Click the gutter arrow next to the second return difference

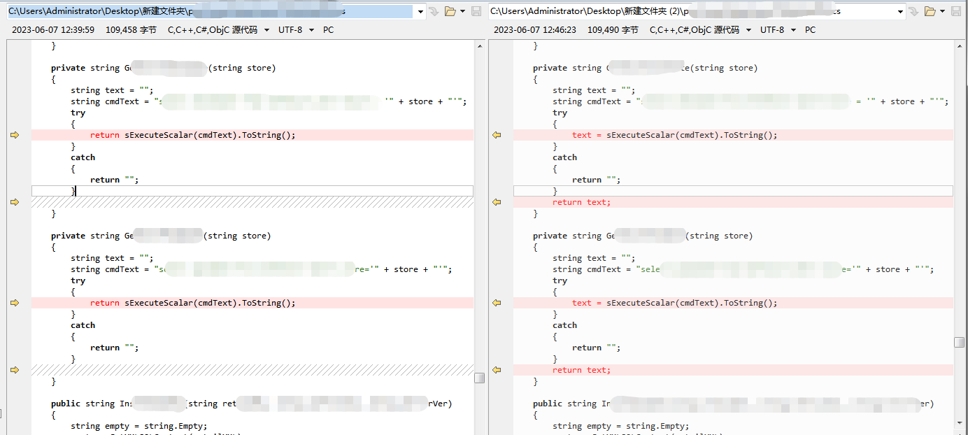click(14, 302)
